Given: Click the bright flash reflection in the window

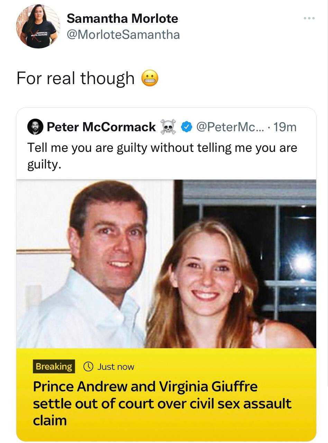Looking at the screenshot, I should pos(302,262).
